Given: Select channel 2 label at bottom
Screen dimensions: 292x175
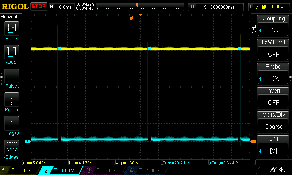Looking at the screenshot, I should [x=46, y=170].
